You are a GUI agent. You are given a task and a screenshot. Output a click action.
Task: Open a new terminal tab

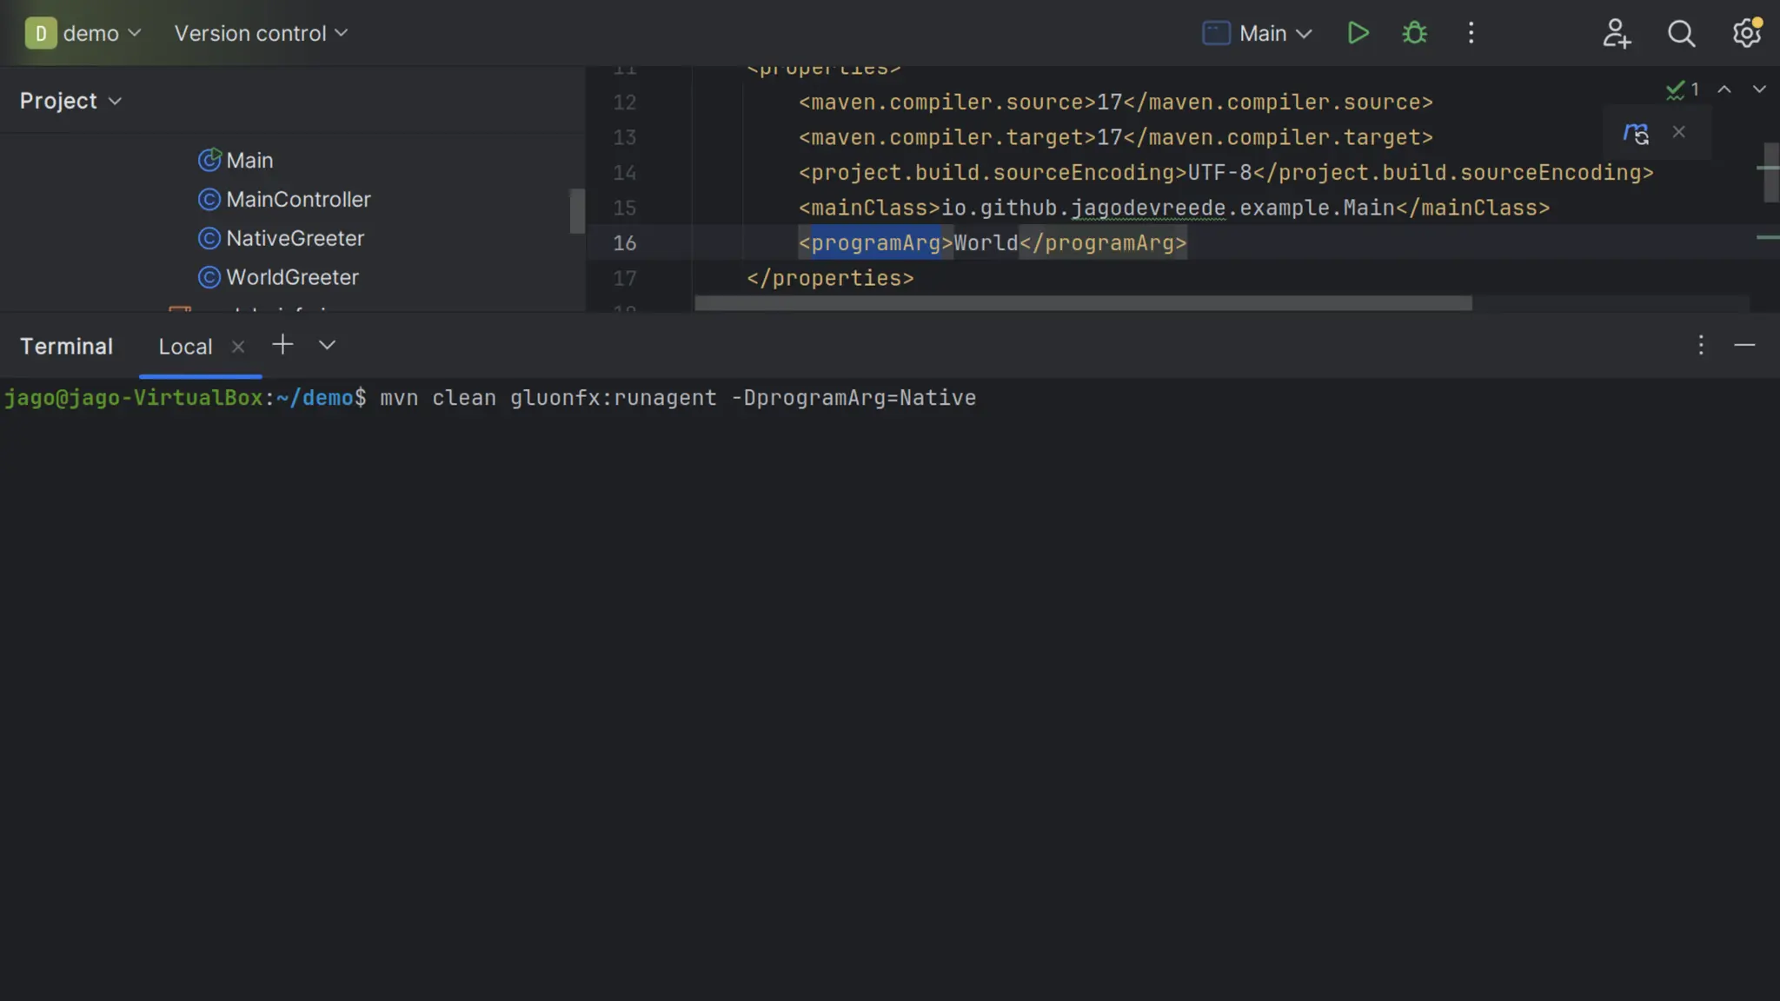tap(282, 345)
